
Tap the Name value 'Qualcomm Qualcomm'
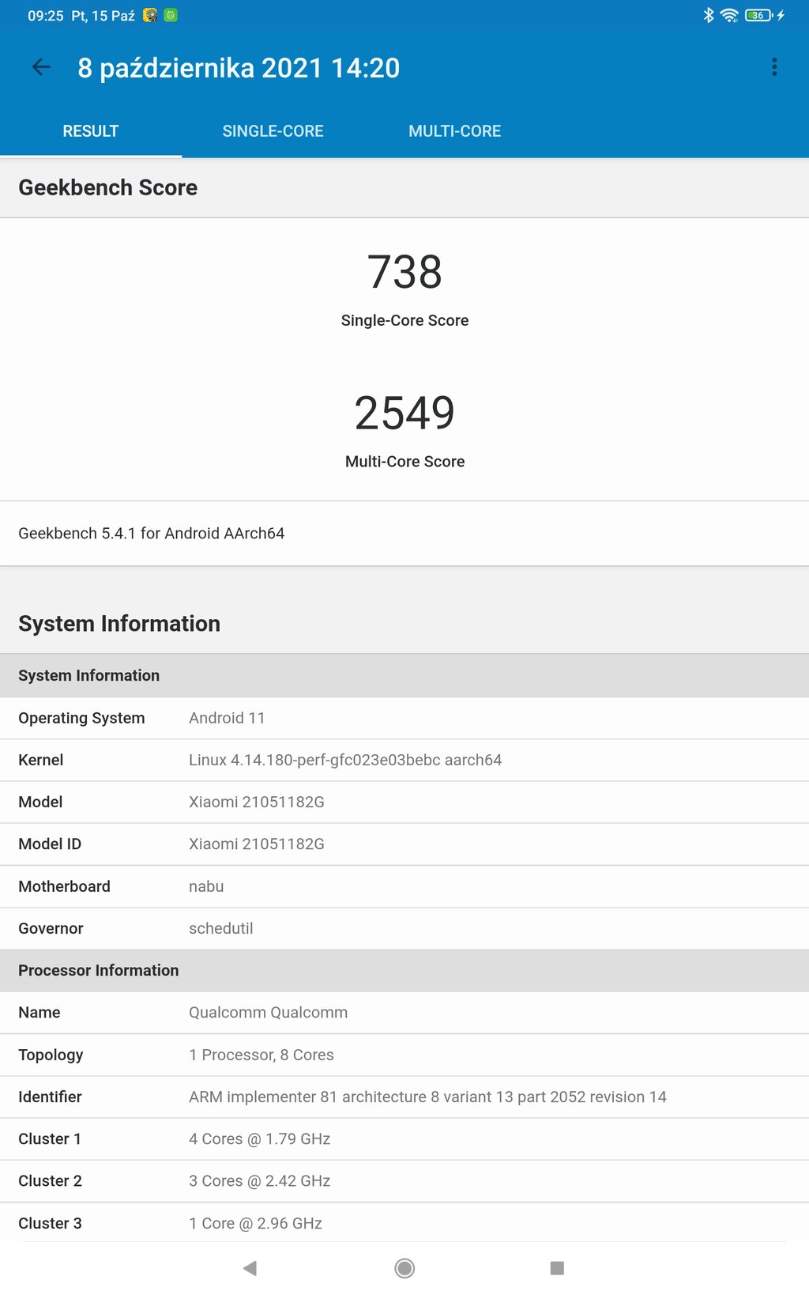269,1012
